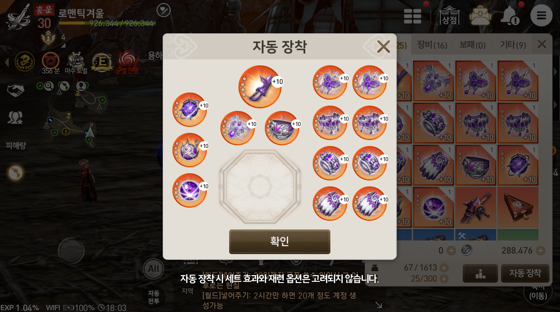This screenshot has width=560, height=312.
Task: Select the +10 weapon axe icon
Action: [x=260, y=86]
